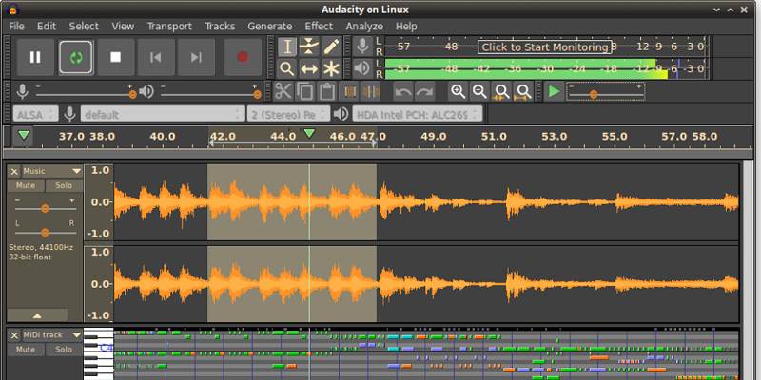Image resolution: width=761 pixels, height=380 pixels.
Task: Toggle loop play button
Action: pos(76,57)
